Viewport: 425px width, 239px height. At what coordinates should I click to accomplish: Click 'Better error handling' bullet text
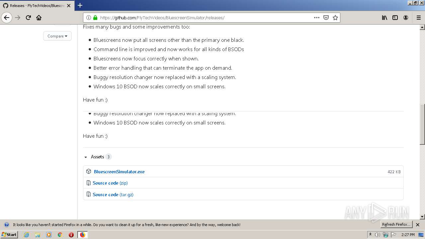163,68
